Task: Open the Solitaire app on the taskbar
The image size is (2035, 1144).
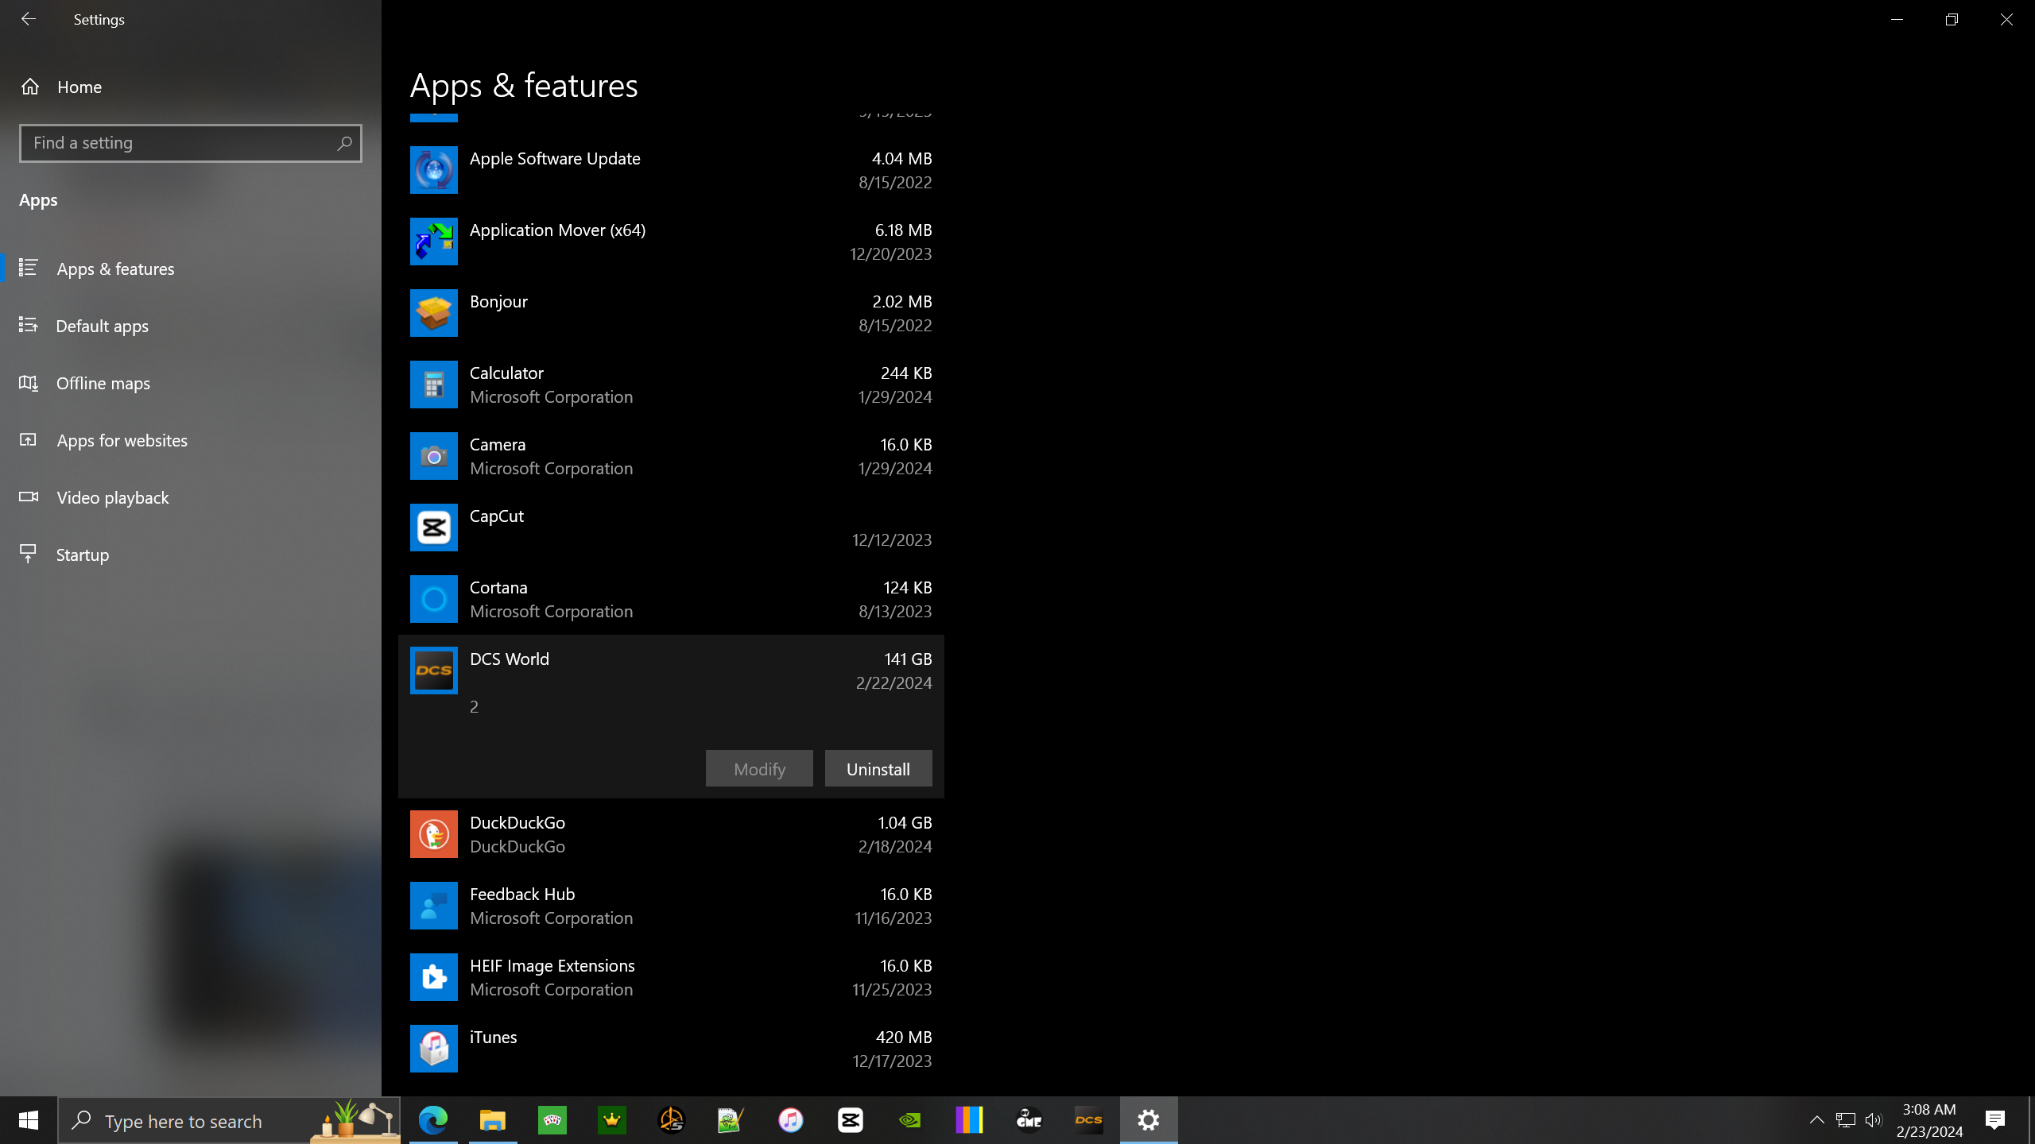Action: pyautogui.click(x=552, y=1120)
